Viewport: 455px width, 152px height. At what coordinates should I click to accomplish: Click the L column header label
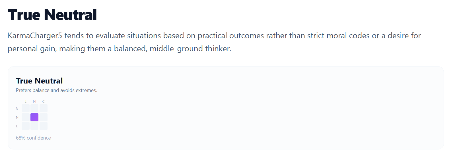pos(26,101)
